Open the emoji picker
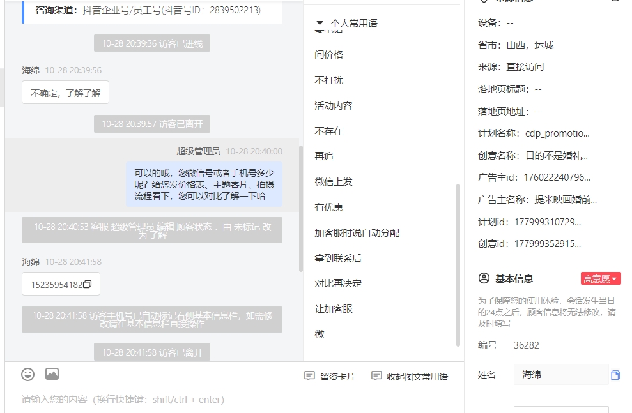 pyautogui.click(x=28, y=374)
